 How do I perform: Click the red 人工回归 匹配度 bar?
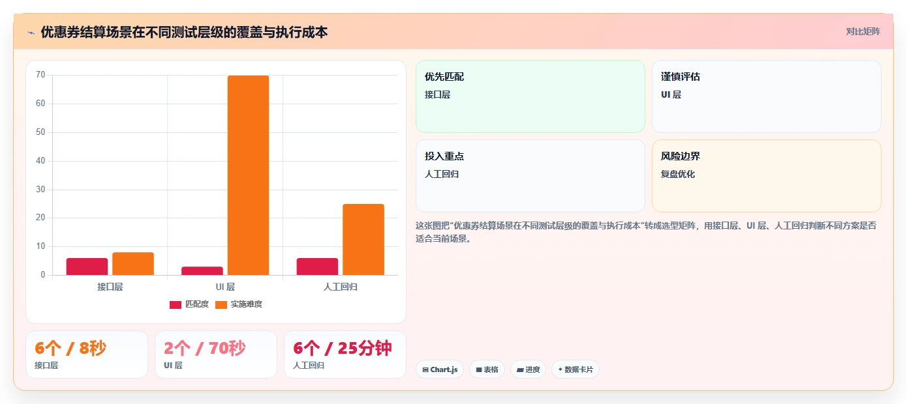pos(318,267)
